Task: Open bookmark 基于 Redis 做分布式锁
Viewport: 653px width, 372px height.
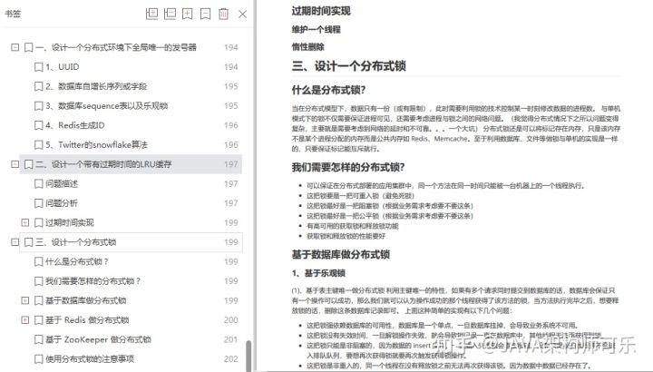Action: (87, 320)
